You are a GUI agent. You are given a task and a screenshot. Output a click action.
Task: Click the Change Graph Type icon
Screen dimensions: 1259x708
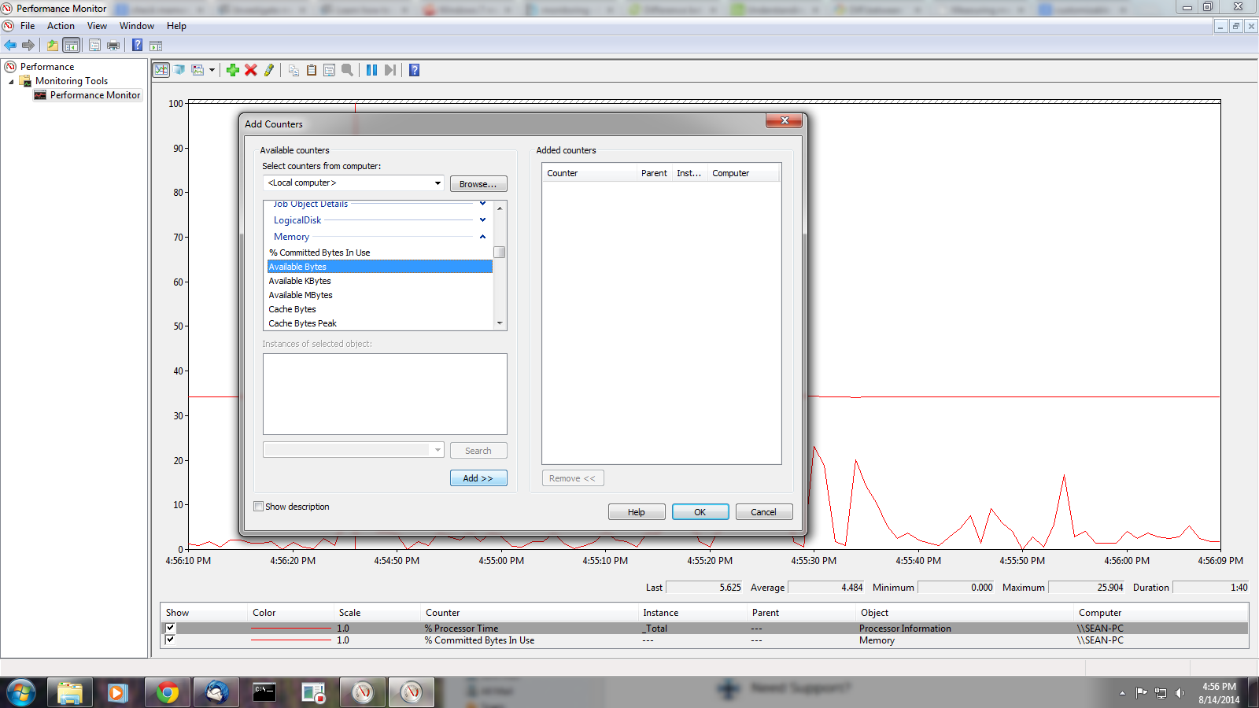click(x=198, y=70)
